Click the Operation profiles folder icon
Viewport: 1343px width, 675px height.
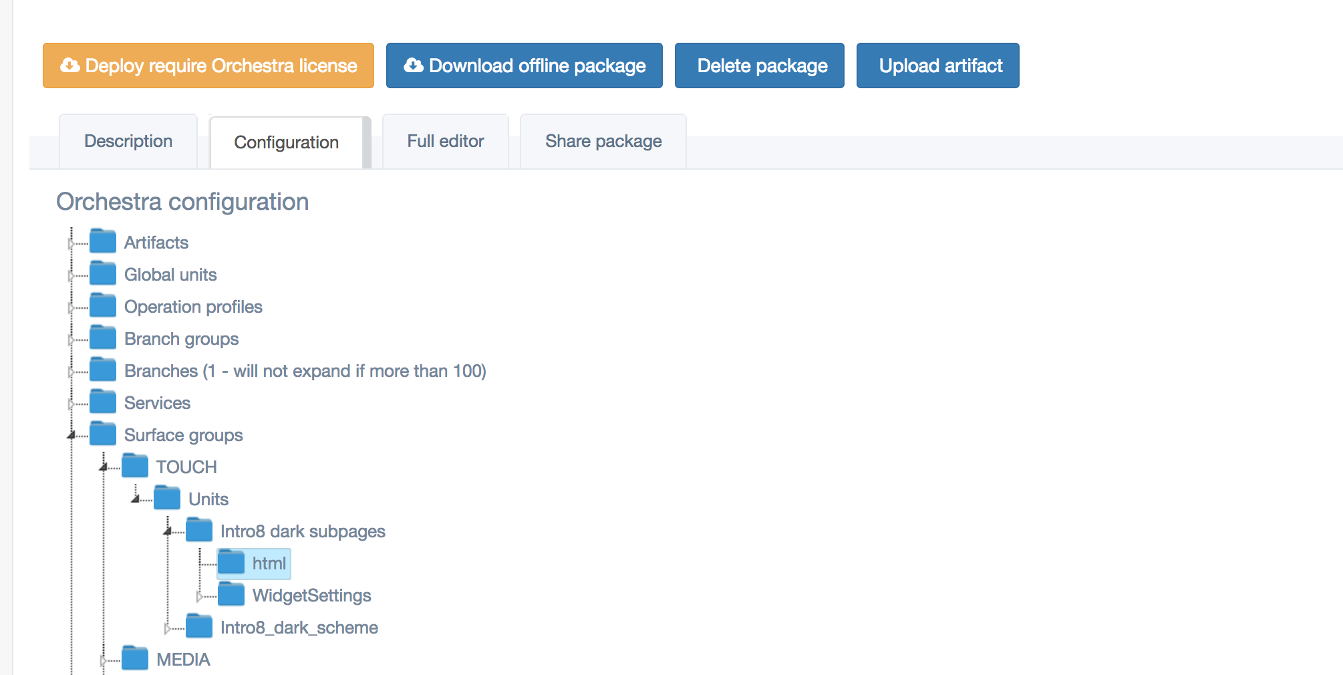coord(103,305)
